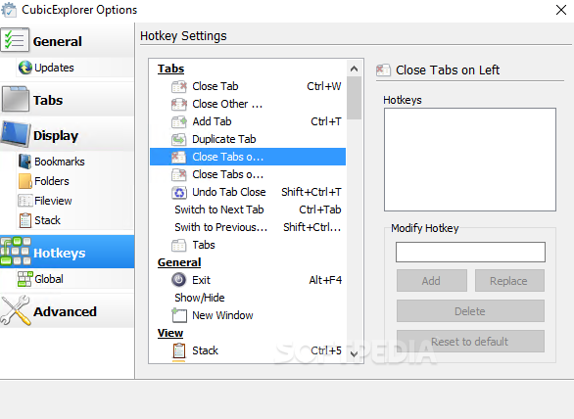
Task: Click icon of highlighted Close Tabs row
Action: tap(179, 157)
